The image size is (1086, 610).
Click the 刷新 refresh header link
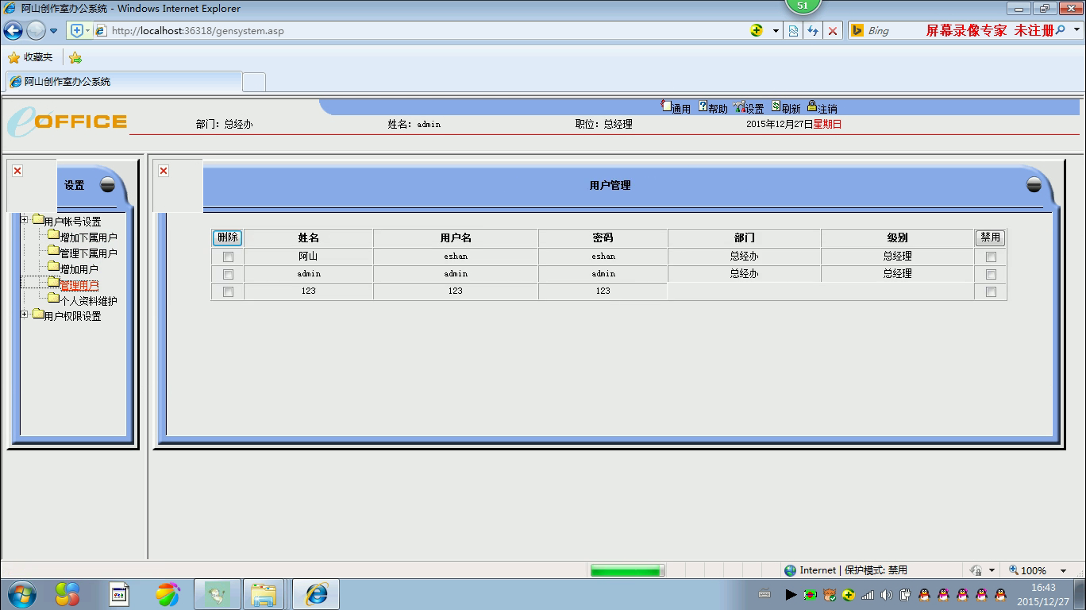(785, 107)
